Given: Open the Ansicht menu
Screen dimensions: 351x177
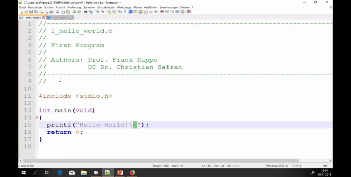Looking at the screenshot, I should click(60, 8).
